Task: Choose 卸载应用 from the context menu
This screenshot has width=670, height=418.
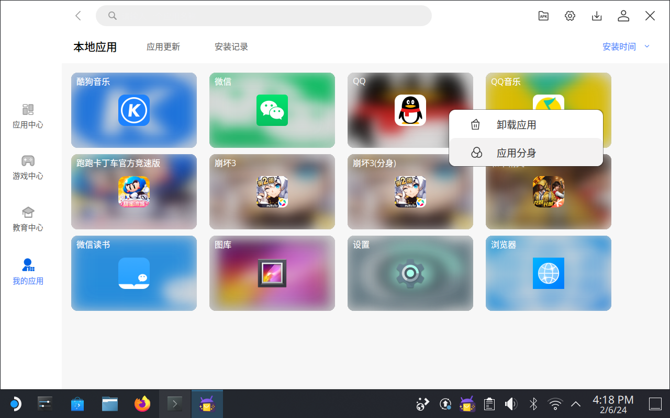Action: [x=526, y=125]
